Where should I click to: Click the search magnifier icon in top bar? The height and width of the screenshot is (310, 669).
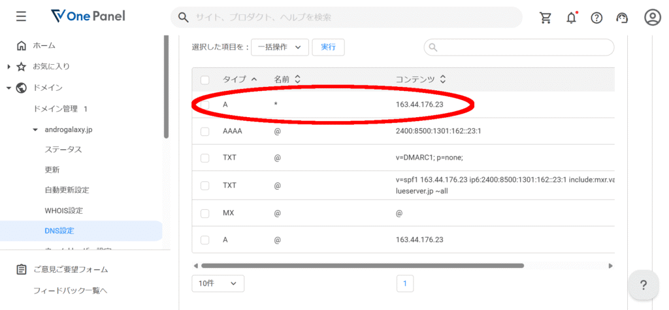point(183,18)
